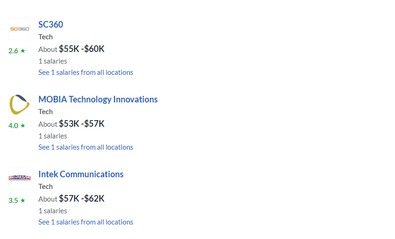The image size is (395, 239).
Task: Click the SC360 company logo
Action: [x=20, y=29]
